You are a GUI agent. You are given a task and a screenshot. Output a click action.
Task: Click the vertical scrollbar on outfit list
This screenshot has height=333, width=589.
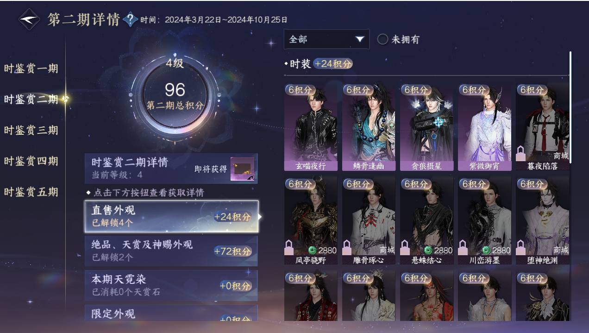570,107
